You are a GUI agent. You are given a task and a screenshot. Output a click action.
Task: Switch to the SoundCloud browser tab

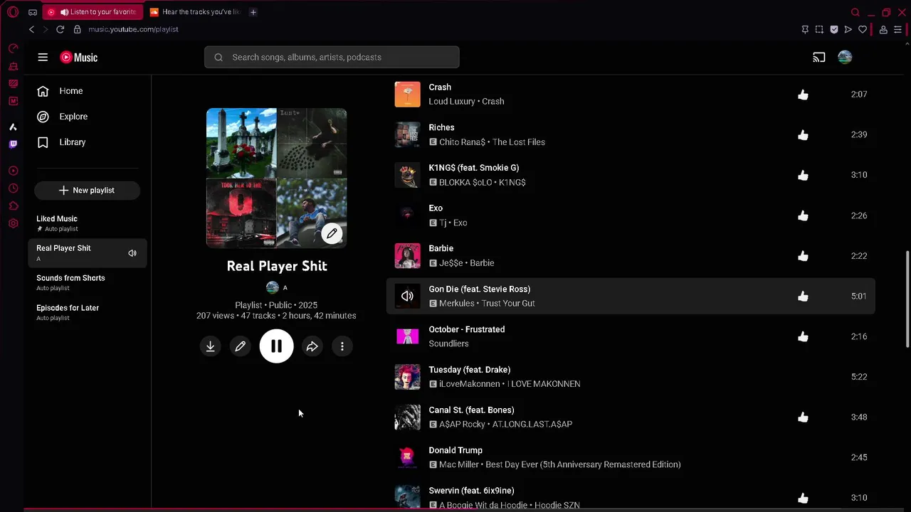point(194,12)
